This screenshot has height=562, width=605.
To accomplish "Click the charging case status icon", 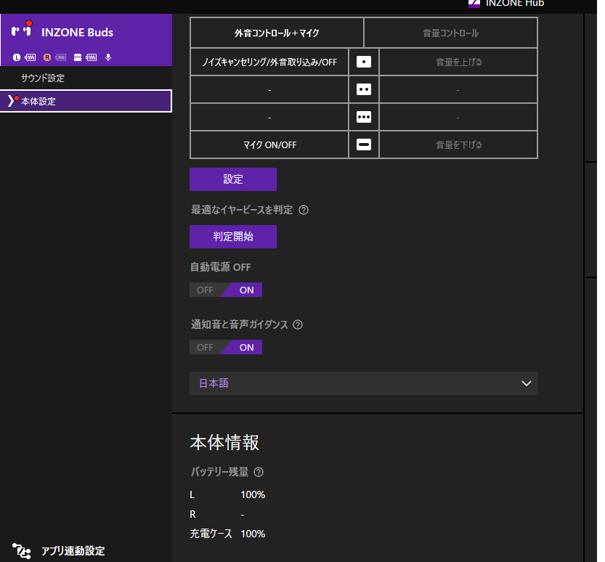I will tap(78, 57).
